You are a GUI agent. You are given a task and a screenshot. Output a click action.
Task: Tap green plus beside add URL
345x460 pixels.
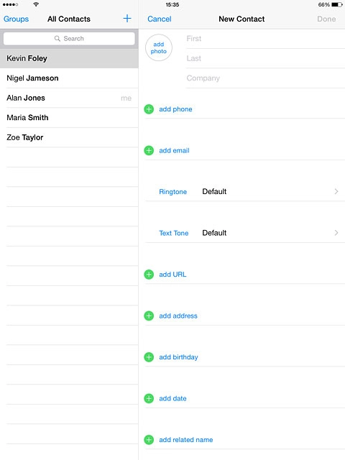tap(149, 275)
